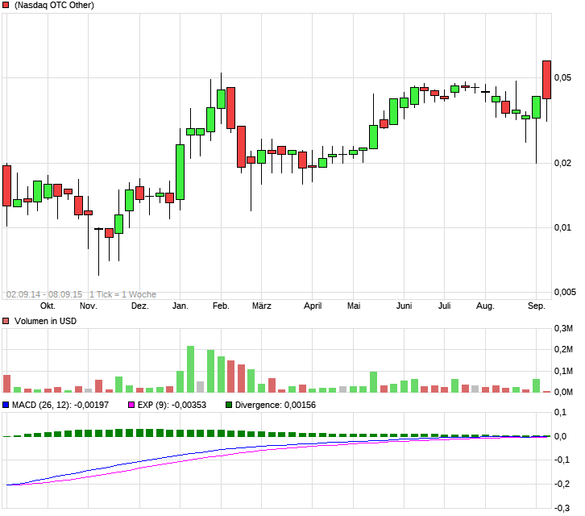Click the 0,05 price axis label
Image resolution: width=585 pixels, height=516 pixels.
[x=562, y=77]
